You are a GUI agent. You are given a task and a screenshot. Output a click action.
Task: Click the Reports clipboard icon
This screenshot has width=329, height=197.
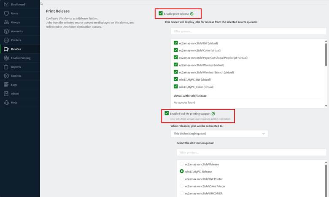click(6, 67)
